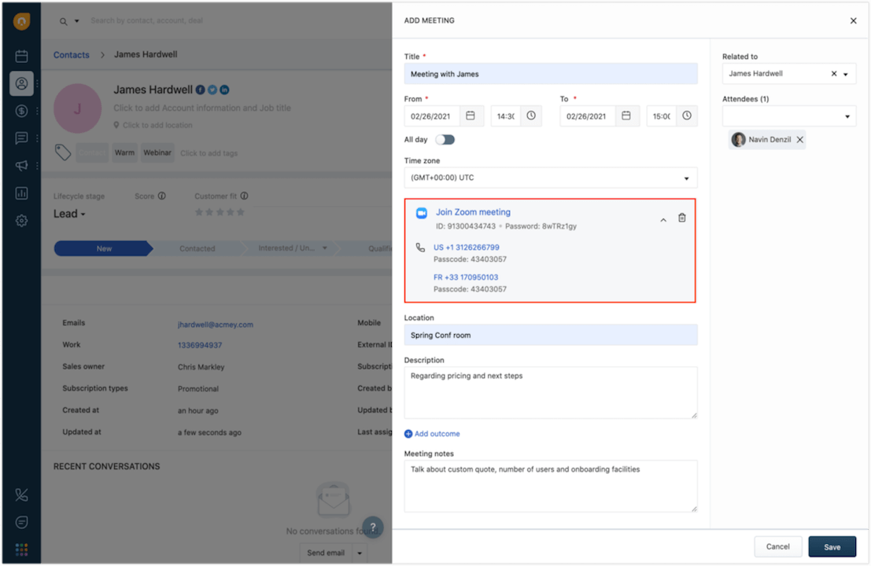Select the Contacted pipeline stage
This screenshot has width=871, height=566.
click(197, 248)
